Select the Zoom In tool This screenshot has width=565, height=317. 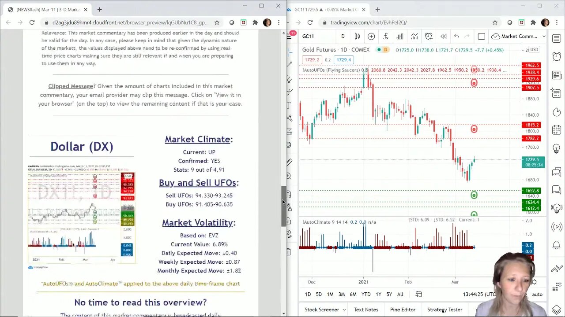coord(289,176)
